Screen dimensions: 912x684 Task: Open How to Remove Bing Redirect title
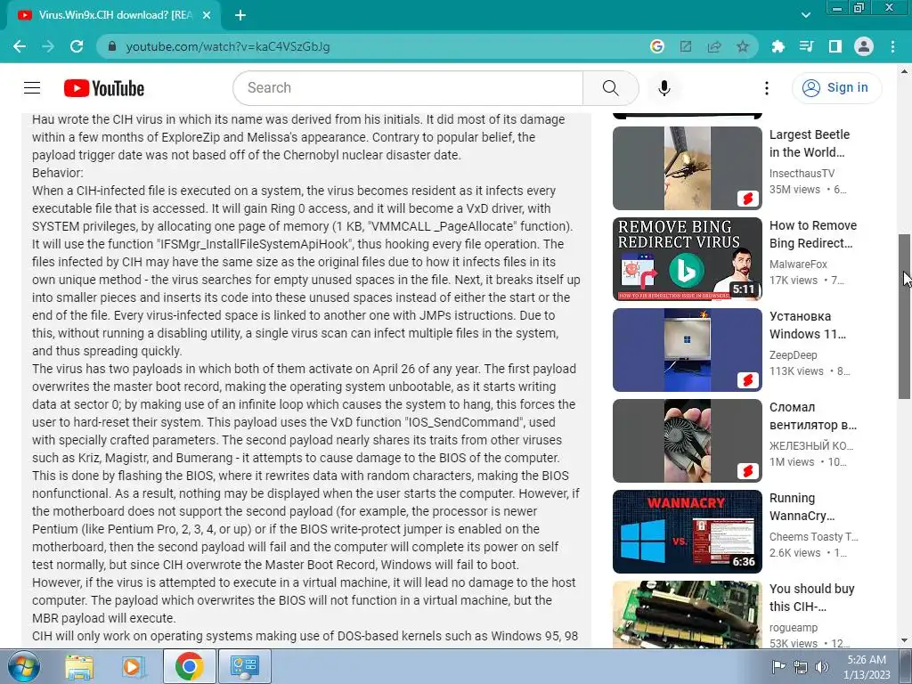click(812, 234)
